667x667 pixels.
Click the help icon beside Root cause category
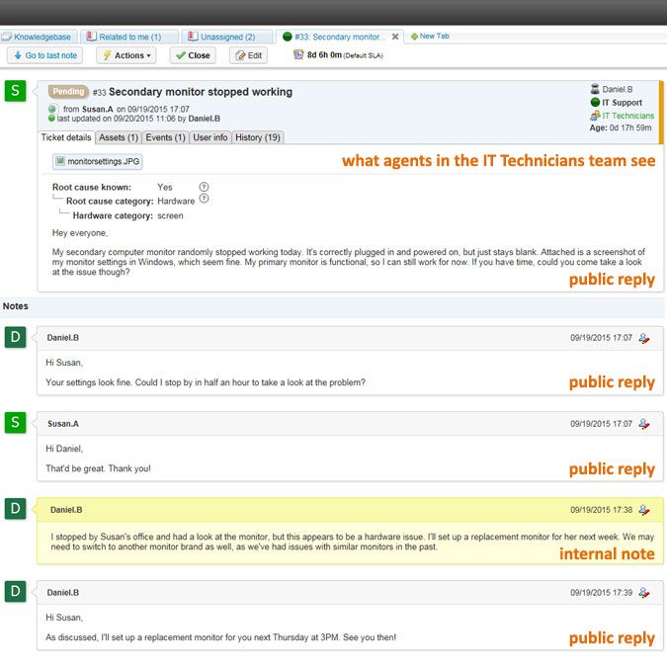(x=204, y=200)
